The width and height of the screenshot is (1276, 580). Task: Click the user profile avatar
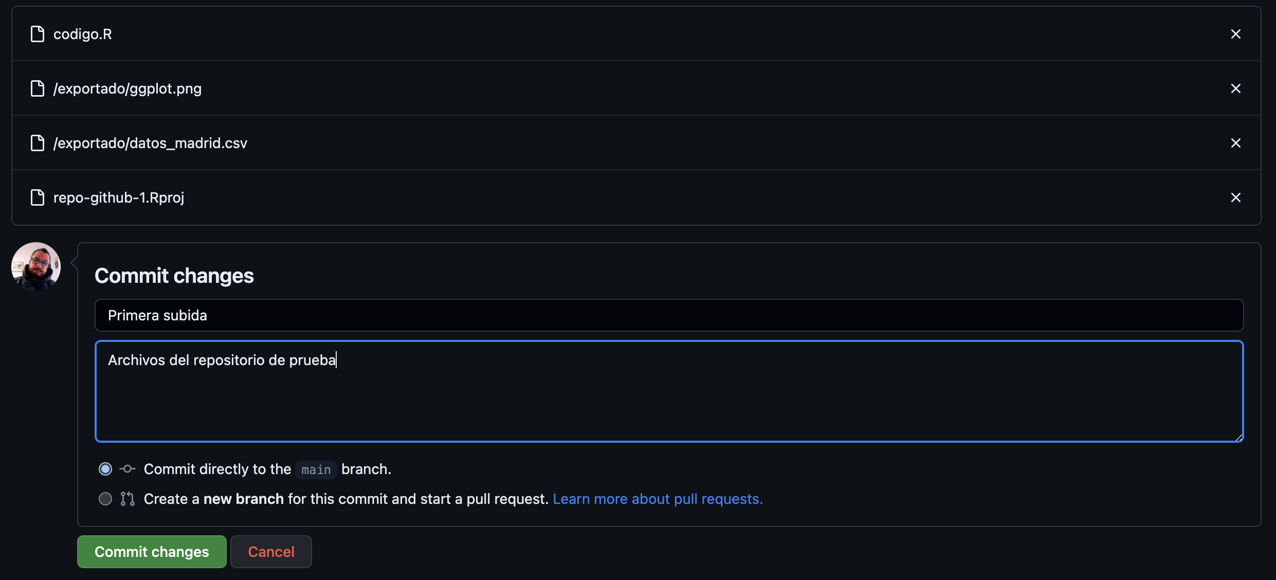coord(36,267)
